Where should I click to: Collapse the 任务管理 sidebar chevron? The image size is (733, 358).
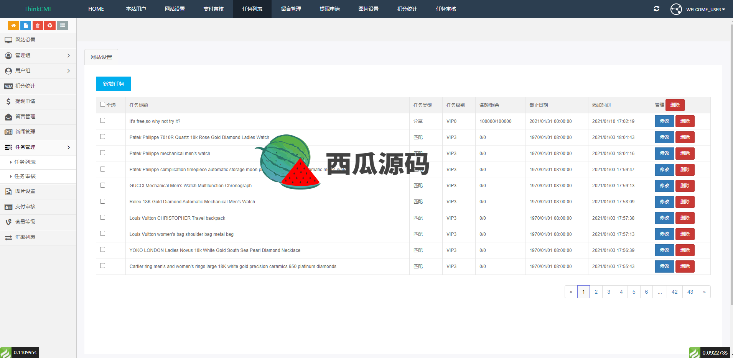point(69,147)
